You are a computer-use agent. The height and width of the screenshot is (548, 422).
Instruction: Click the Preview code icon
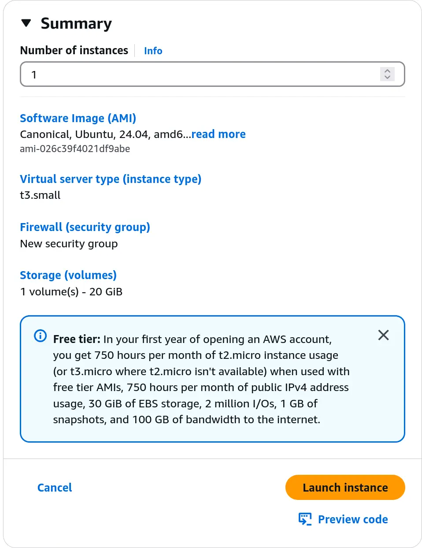coord(305,519)
